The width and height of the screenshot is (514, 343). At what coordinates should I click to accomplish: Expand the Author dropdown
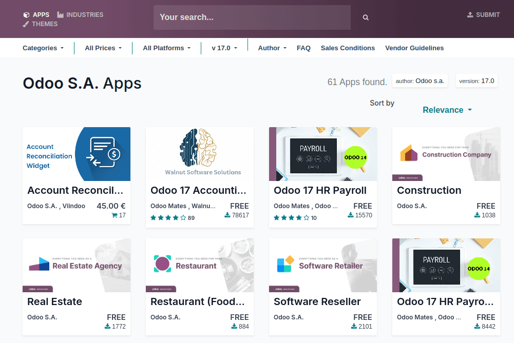click(x=272, y=48)
